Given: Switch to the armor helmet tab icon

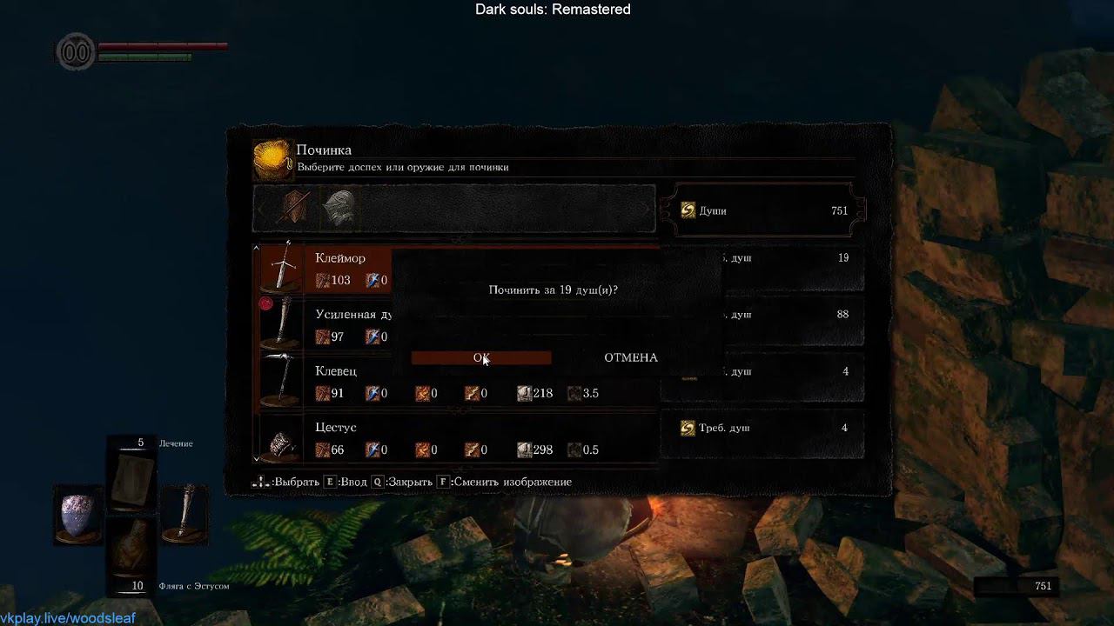Looking at the screenshot, I should (x=339, y=210).
